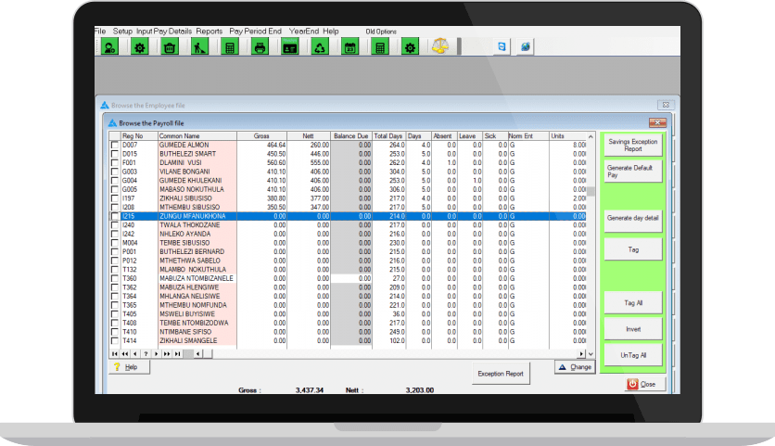
Task: Launch the TeamViewer toolbar icon
Action: 502,47
